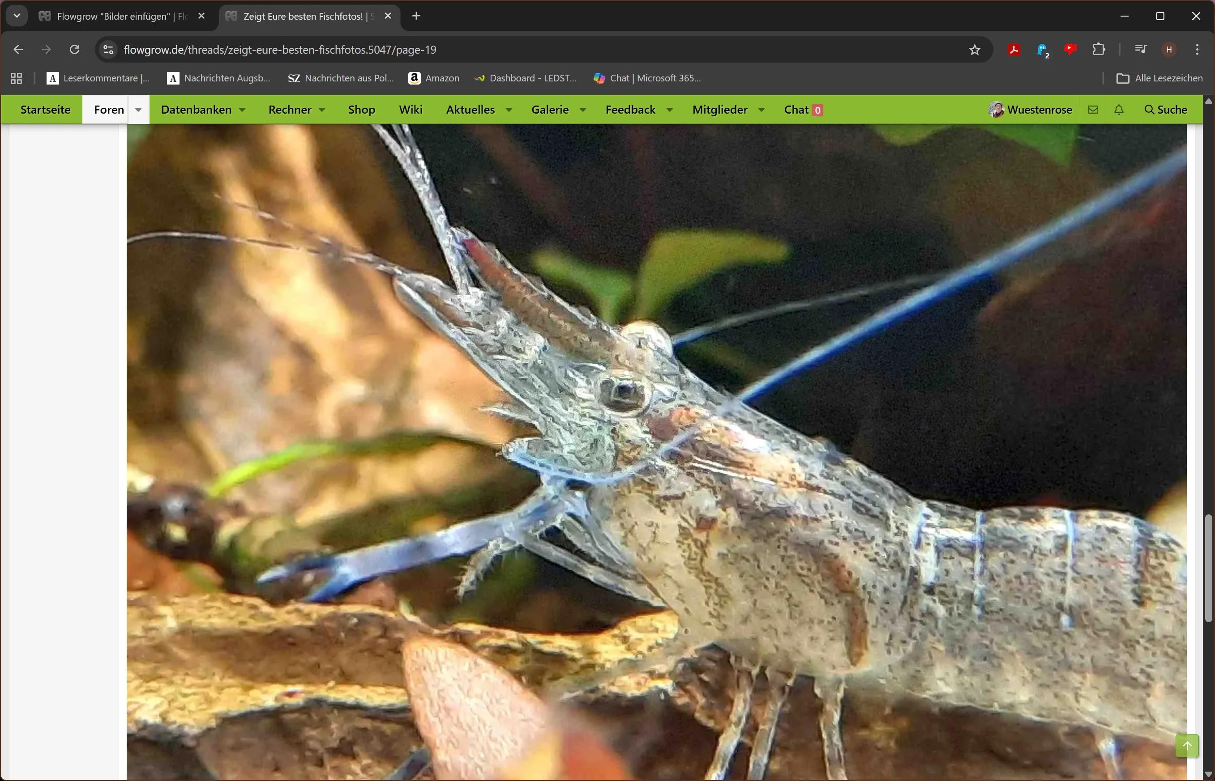Click the page vertical scrollbar thumb
Viewport: 1215px width, 781px height.
click(x=1208, y=568)
